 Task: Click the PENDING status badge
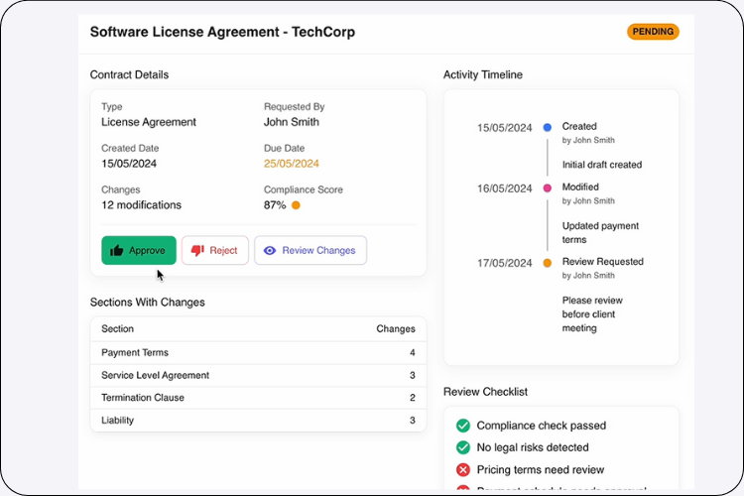click(x=652, y=32)
